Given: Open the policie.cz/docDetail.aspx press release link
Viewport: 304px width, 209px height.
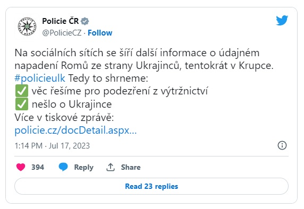Looking at the screenshot, I should [75, 130].
